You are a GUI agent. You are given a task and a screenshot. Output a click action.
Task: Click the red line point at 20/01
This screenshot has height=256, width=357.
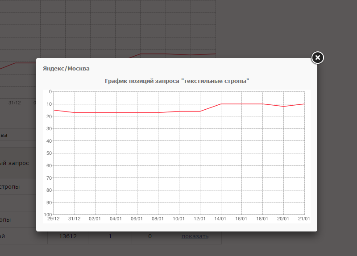point(283,106)
